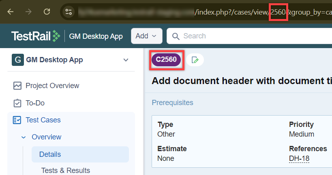Click the green G project avatar

pos(17,60)
